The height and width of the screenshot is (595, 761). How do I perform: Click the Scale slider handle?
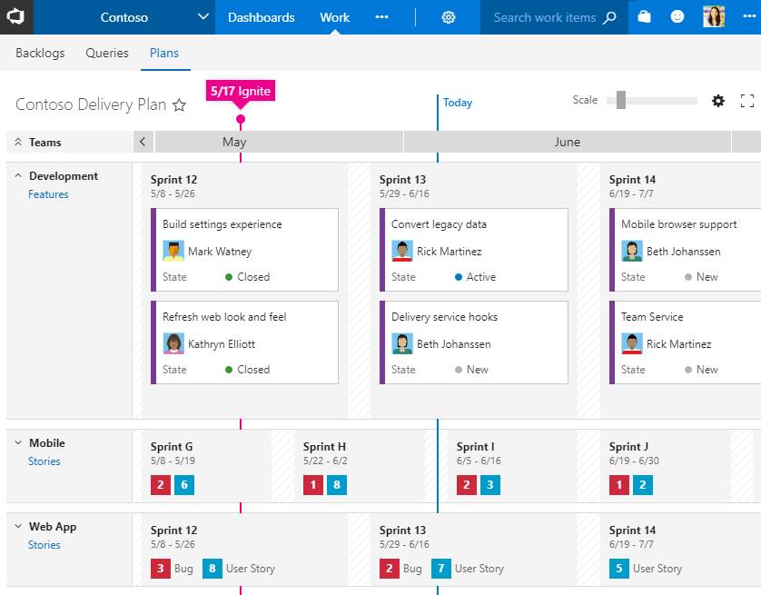tap(621, 100)
